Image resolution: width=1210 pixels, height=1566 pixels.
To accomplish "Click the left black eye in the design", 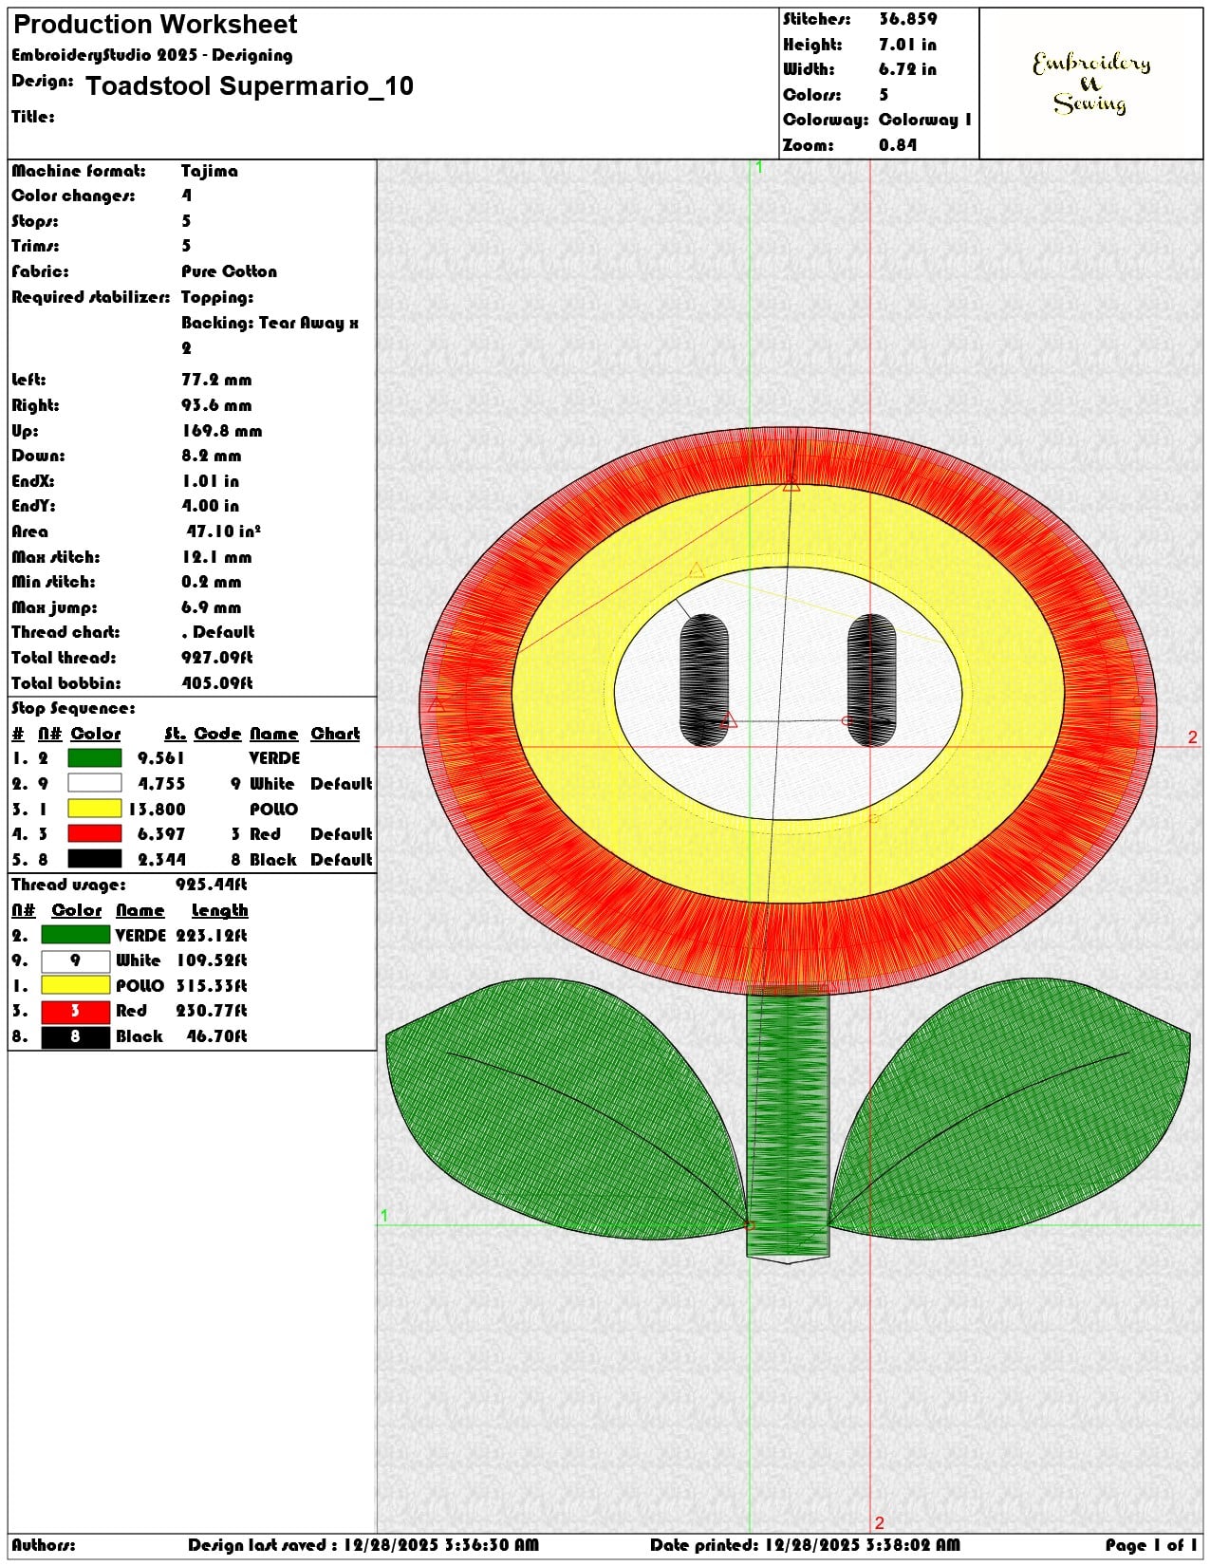I will click(704, 680).
